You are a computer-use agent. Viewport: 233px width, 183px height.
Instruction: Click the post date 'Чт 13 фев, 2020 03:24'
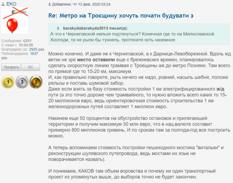pyautogui.click(x=92, y=4)
